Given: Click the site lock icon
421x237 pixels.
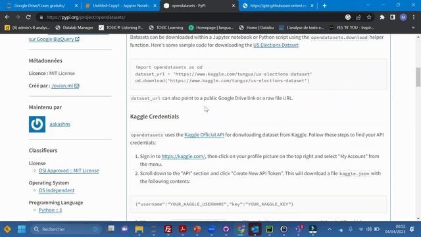Looking at the screenshot, I should [41, 17].
